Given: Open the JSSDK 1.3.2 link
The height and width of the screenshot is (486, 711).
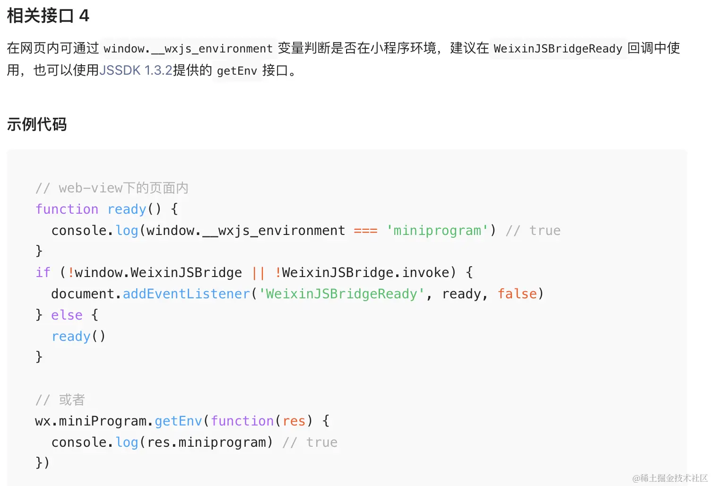Looking at the screenshot, I should 136,70.
